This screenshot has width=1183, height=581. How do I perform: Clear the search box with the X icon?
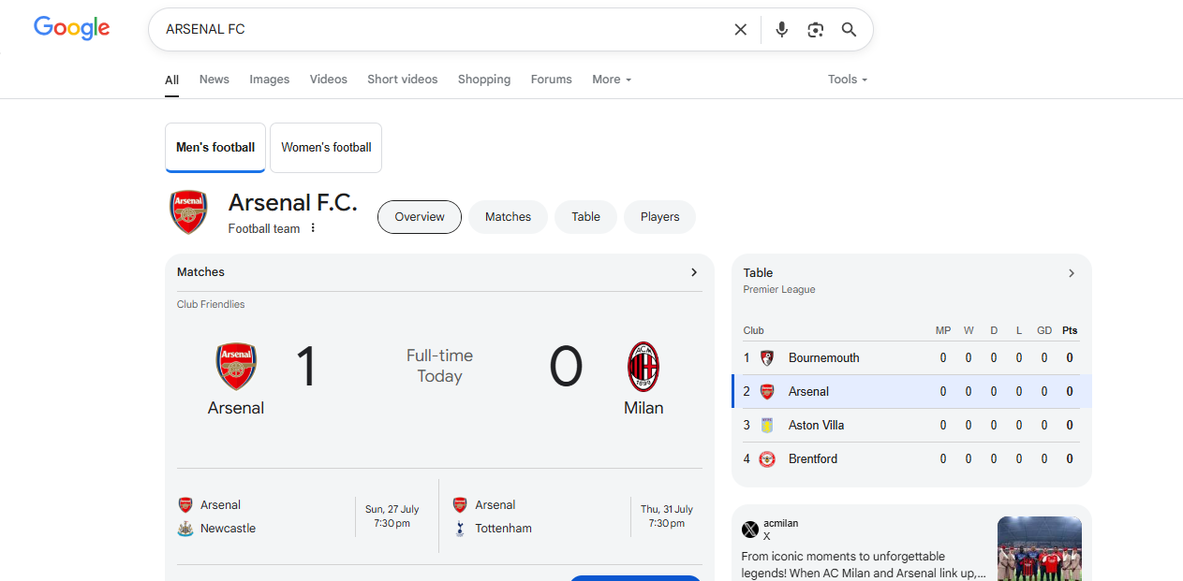[x=740, y=29]
